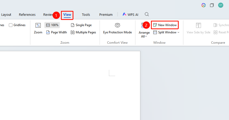This screenshot has width=229, height=120.
Task: Launch WPS AI from the ribbon
Action: coord(130,14)
